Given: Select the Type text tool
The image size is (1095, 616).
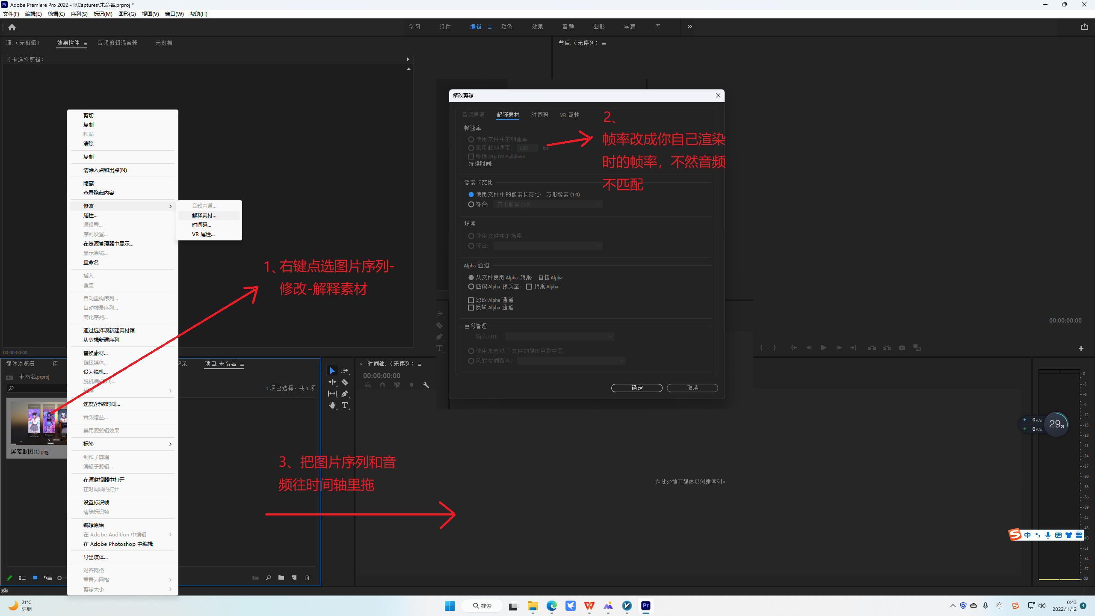Looking at the screenshot, I should (x=345, y=405).
